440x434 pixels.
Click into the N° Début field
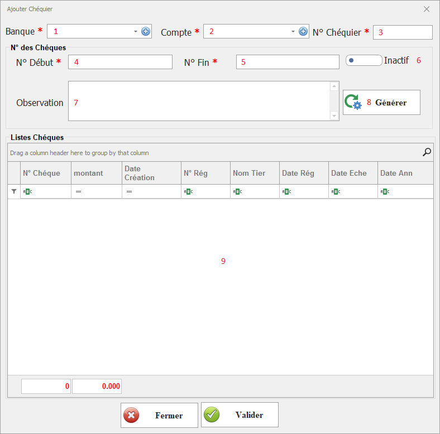click(x=120, y=62)
